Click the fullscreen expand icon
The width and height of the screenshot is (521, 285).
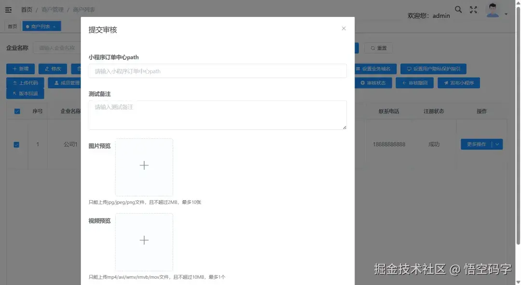[473, 9]
